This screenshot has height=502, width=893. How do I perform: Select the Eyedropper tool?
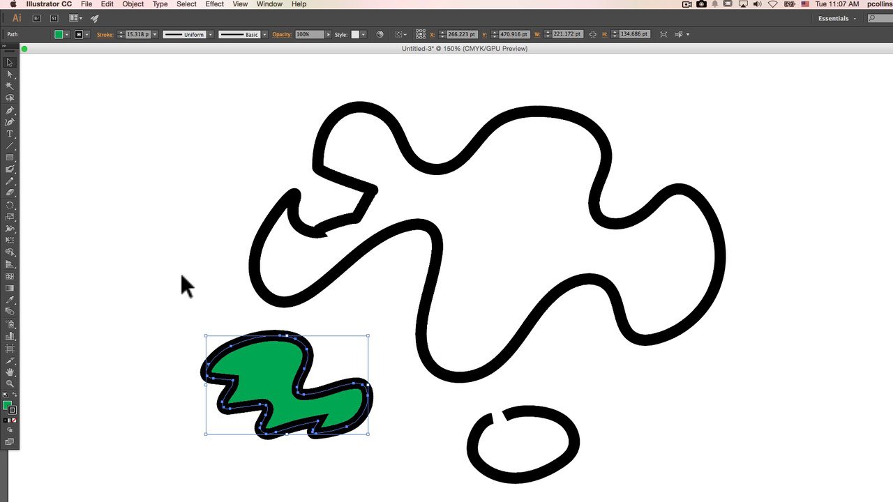point(10,300)
